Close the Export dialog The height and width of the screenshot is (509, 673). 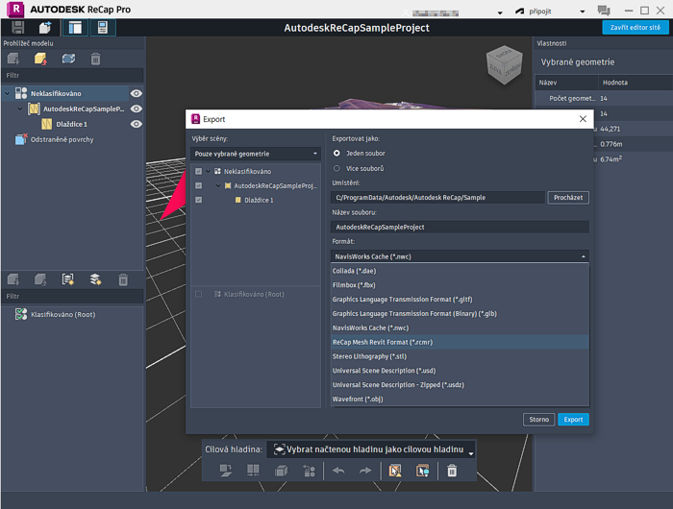pos(583,119)
